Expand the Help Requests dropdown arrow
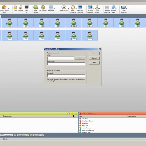Viewport: 146px width, 146px height. click(x=76, y=9)
